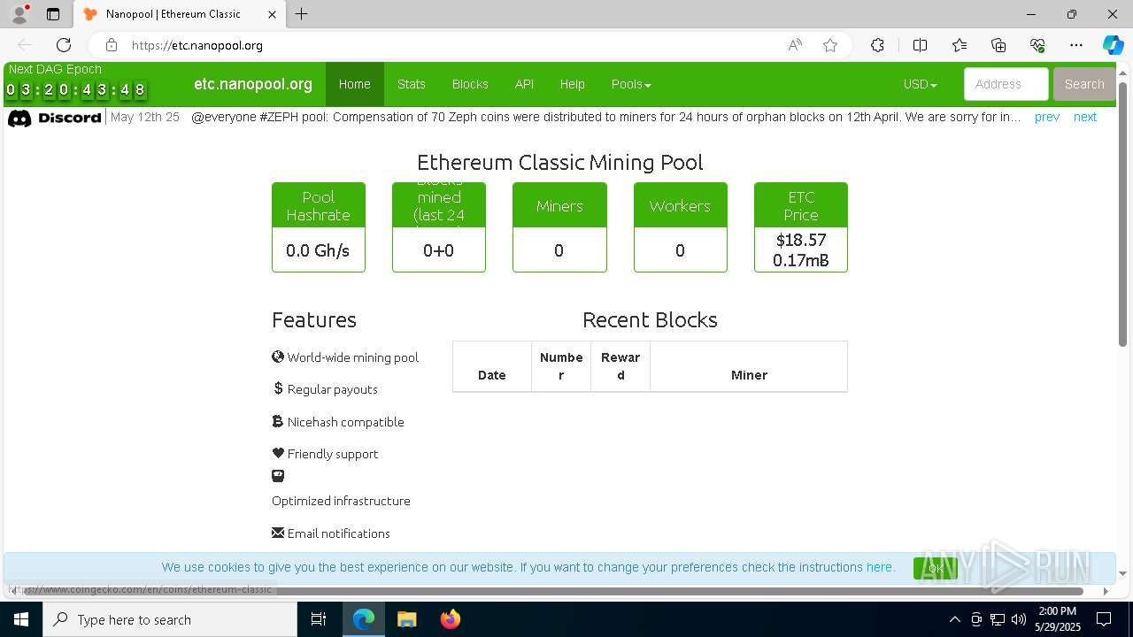Click the Windows taskbar search box

170,619
